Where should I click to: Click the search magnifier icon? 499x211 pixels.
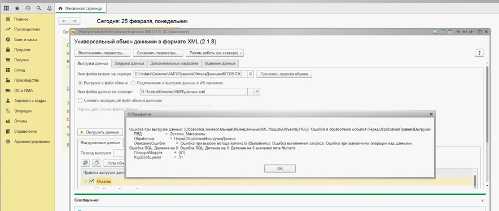[38, 8]
